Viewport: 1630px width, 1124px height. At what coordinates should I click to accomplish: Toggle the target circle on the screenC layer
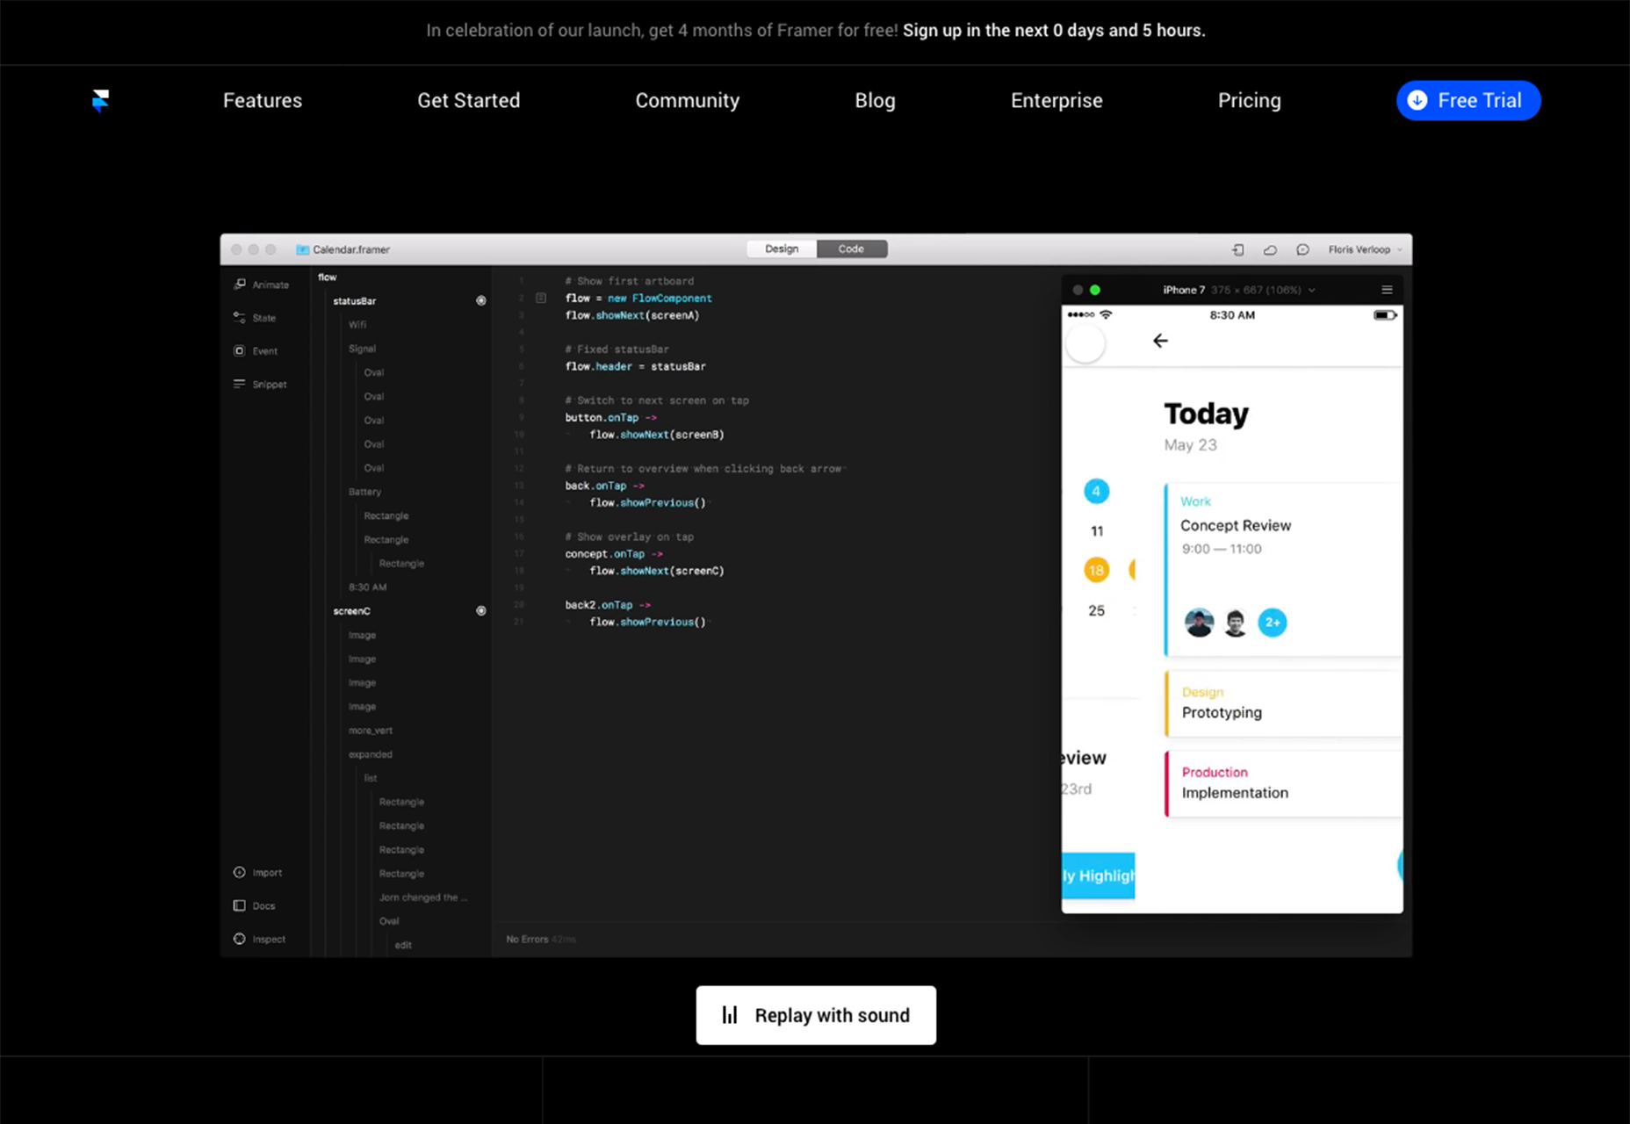tap(481, 611)
